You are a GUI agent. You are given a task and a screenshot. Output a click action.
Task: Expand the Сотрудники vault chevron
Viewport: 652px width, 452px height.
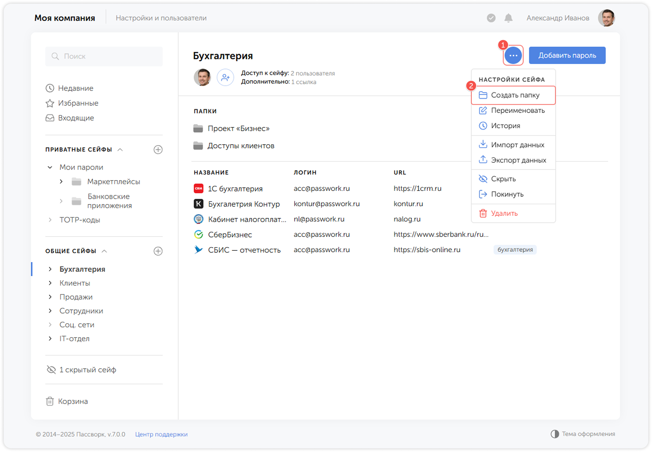click(x=50, y=311)
